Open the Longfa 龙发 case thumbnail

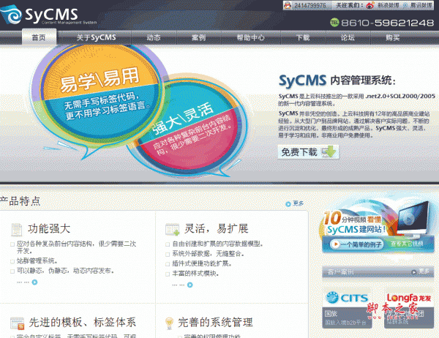409,308
